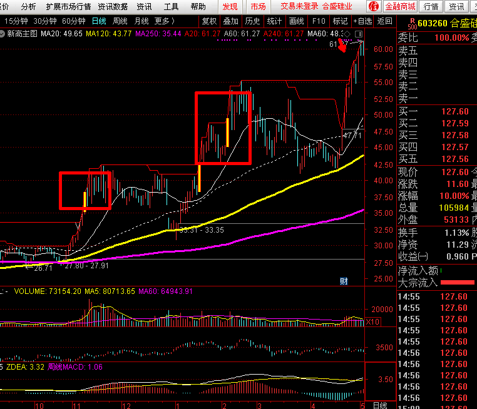Screen dimensions: 477x409
Task: Switch chart to 日线 daily period
Action: tap(99, 21)
